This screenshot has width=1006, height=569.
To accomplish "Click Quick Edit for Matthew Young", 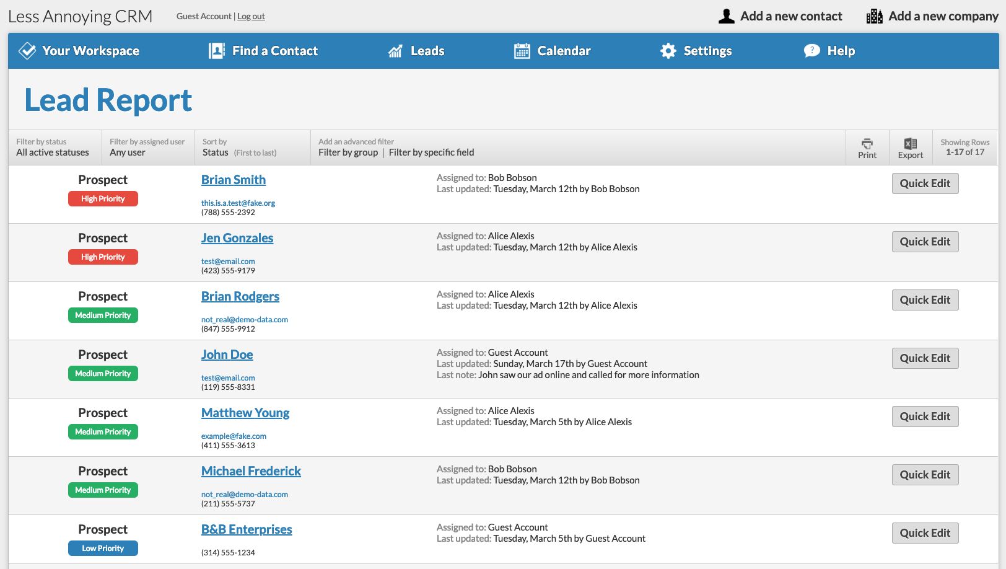I will (x=925, y=417).
